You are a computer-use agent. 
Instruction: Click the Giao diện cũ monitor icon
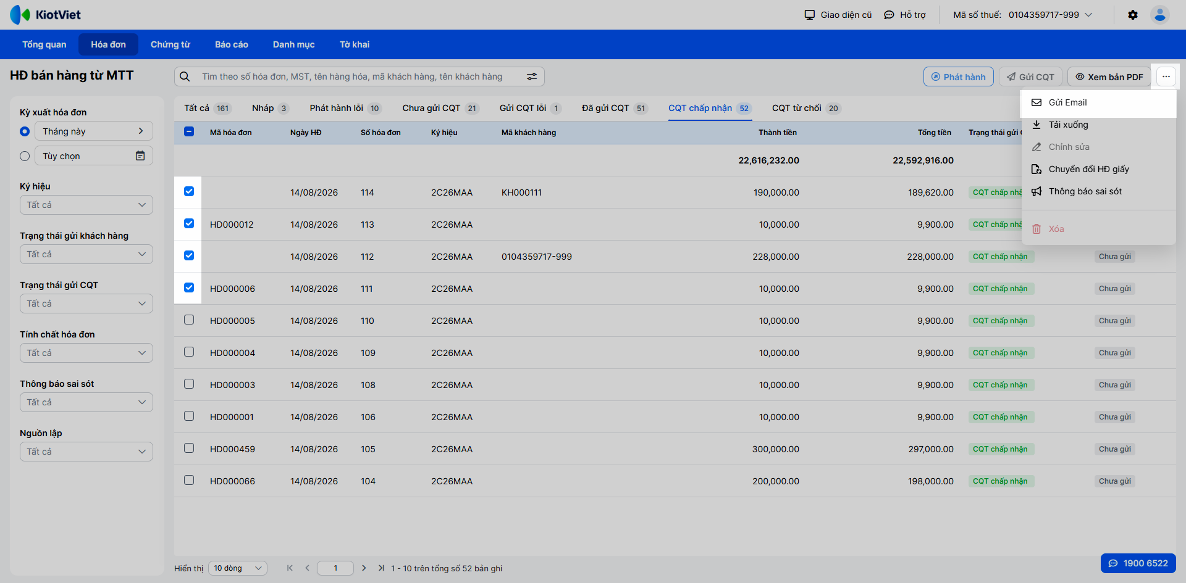810,15
